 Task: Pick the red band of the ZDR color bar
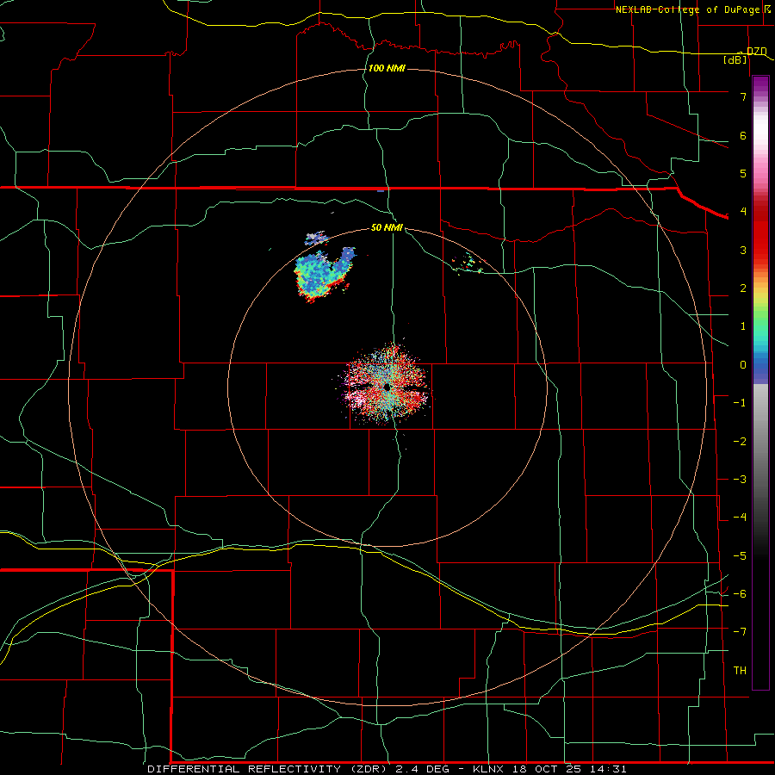[x=760, y=235]
